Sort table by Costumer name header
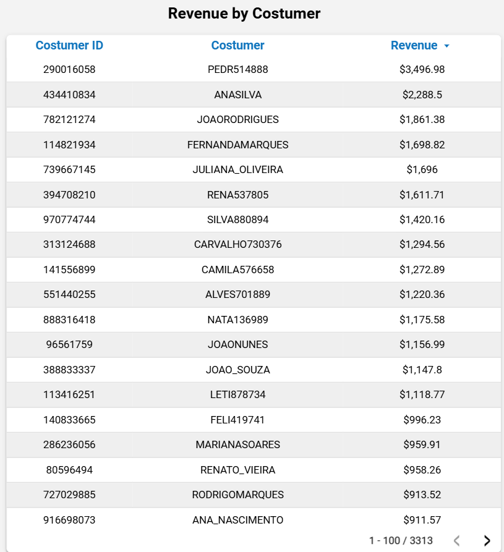This screenshot has height=552, width=504. tap(237, 45)
